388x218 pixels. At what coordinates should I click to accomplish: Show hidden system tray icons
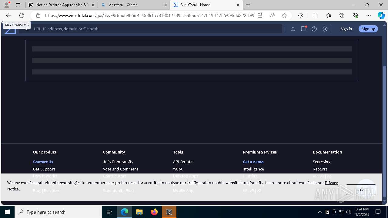(x=320, y=212)
